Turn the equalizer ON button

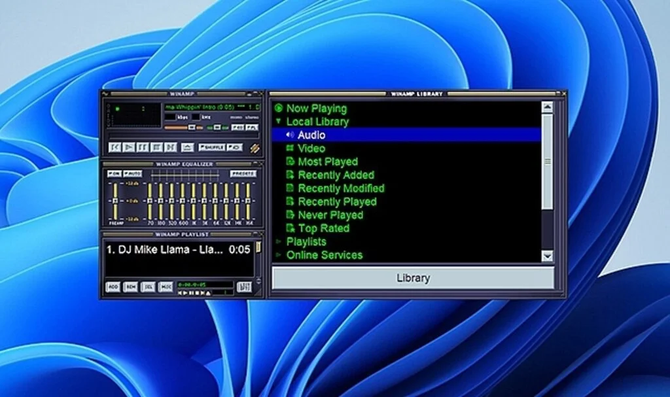click(115, 173)
